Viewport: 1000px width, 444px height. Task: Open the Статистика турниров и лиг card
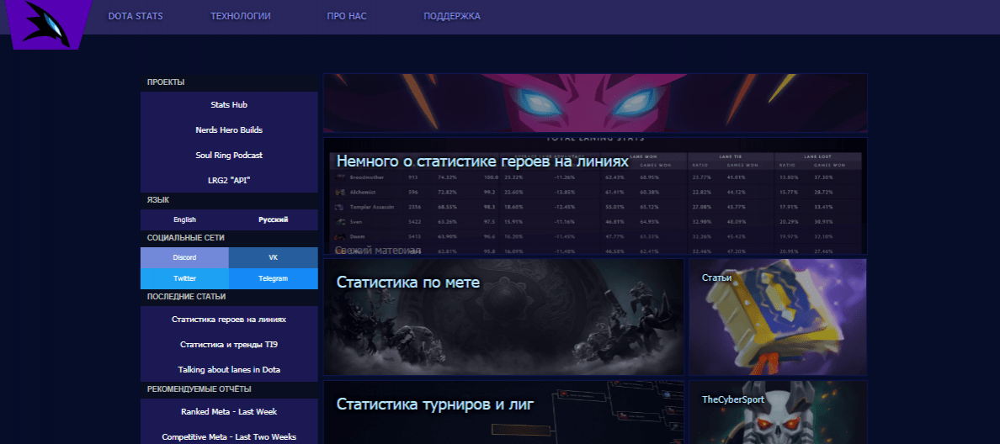click(x=504, y=412)
